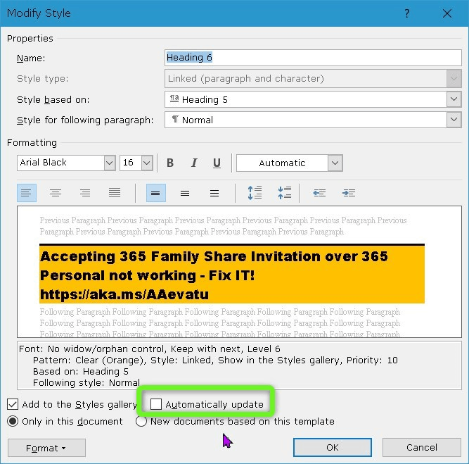The height and width of the screenshot is (464, 469).
Task: Click the font name text box
Action: click(60, 163)
